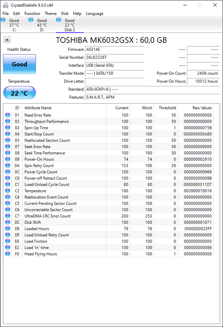The height and width of the screenshot is (327, 223).
Task: Click the previous disk arrow button
Action: [7, 40]
